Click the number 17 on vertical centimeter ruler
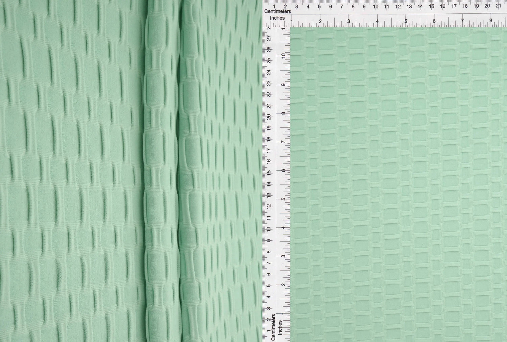This screenshot has height=342, width=507. 269,151
